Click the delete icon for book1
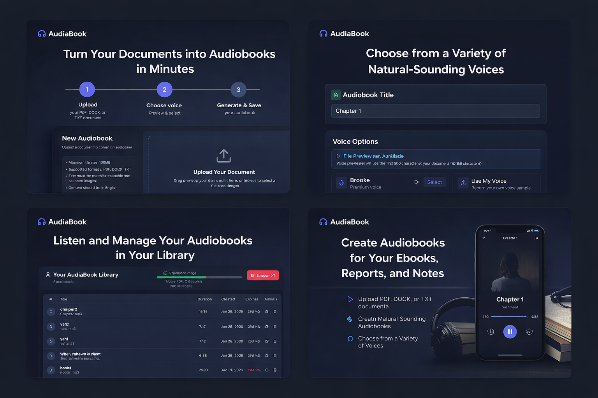598x398 pixels. 275,370
